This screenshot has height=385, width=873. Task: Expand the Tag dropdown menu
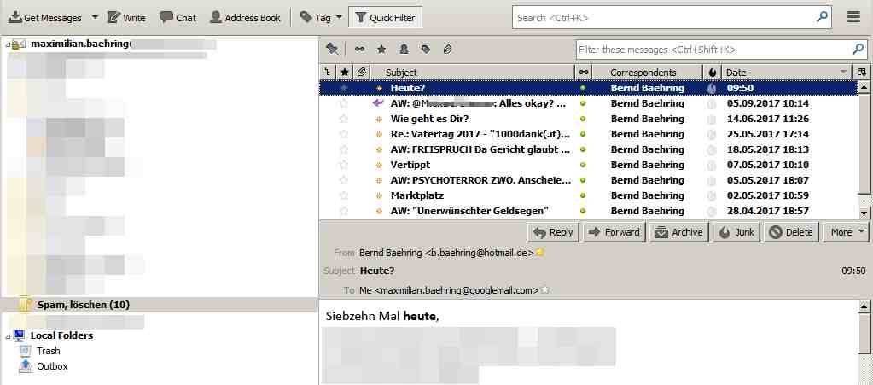tap(339, 17)
